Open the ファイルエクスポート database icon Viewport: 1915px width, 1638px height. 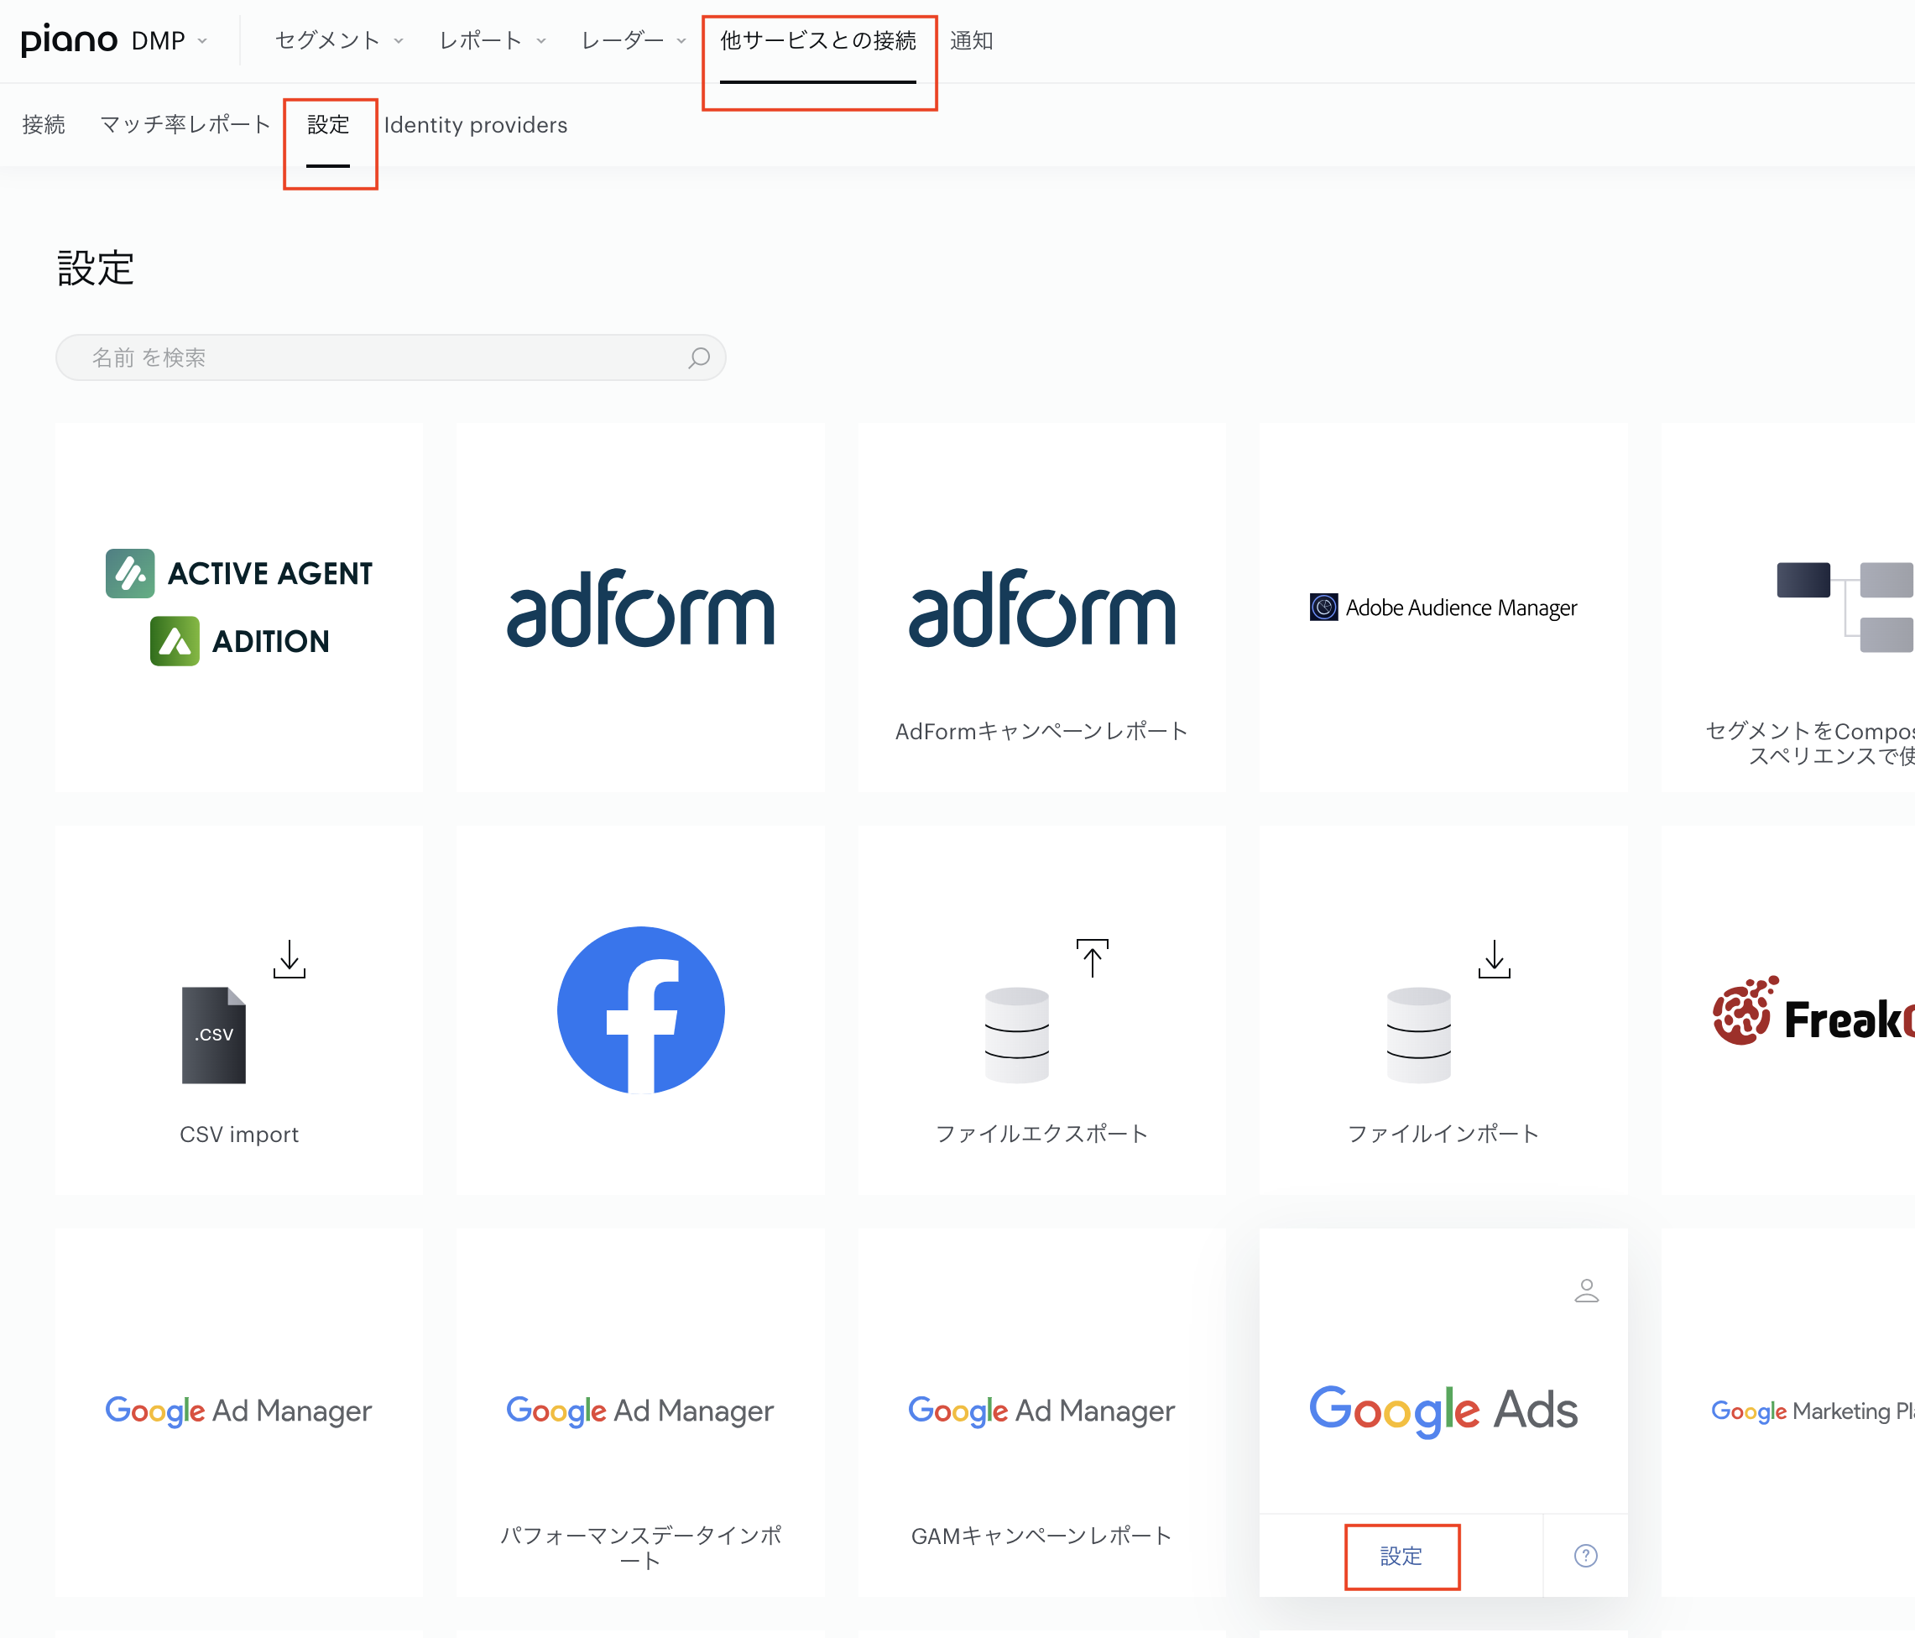1016,1035
